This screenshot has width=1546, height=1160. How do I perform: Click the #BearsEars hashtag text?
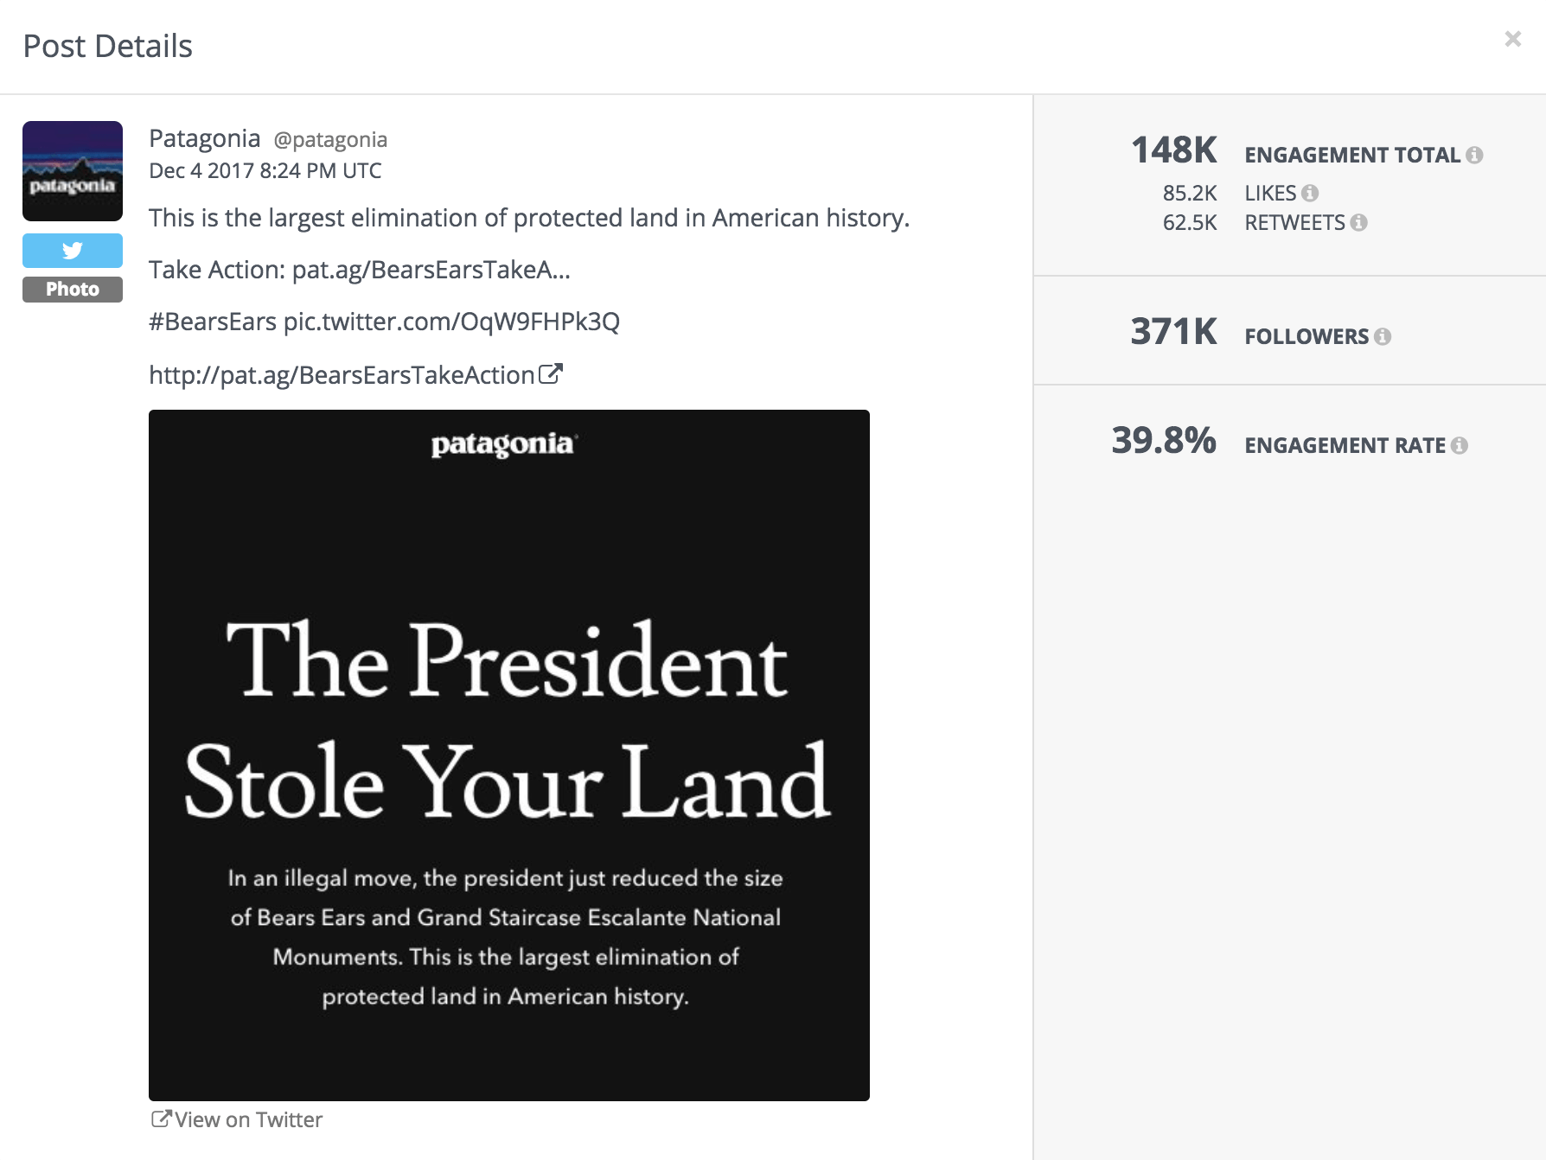(x=213, y=322)
